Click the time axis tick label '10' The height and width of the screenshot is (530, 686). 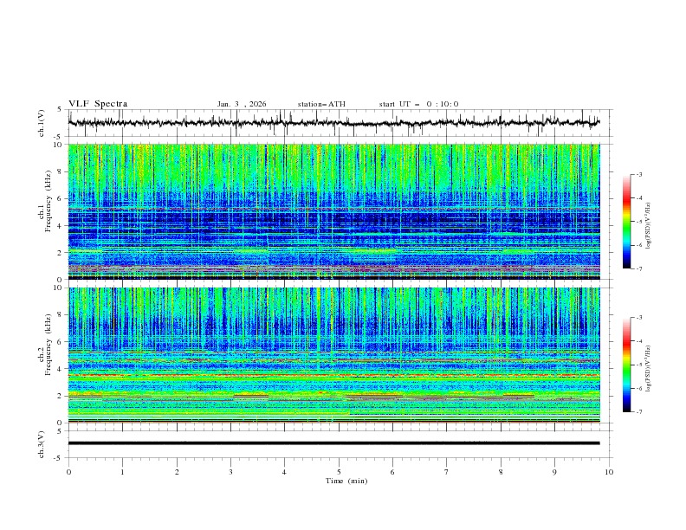click(x=609, y=472)
